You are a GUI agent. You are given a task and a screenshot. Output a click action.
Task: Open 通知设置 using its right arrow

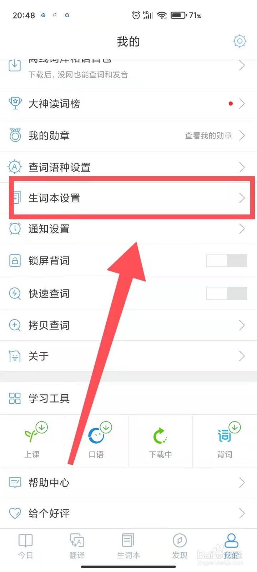242,228
